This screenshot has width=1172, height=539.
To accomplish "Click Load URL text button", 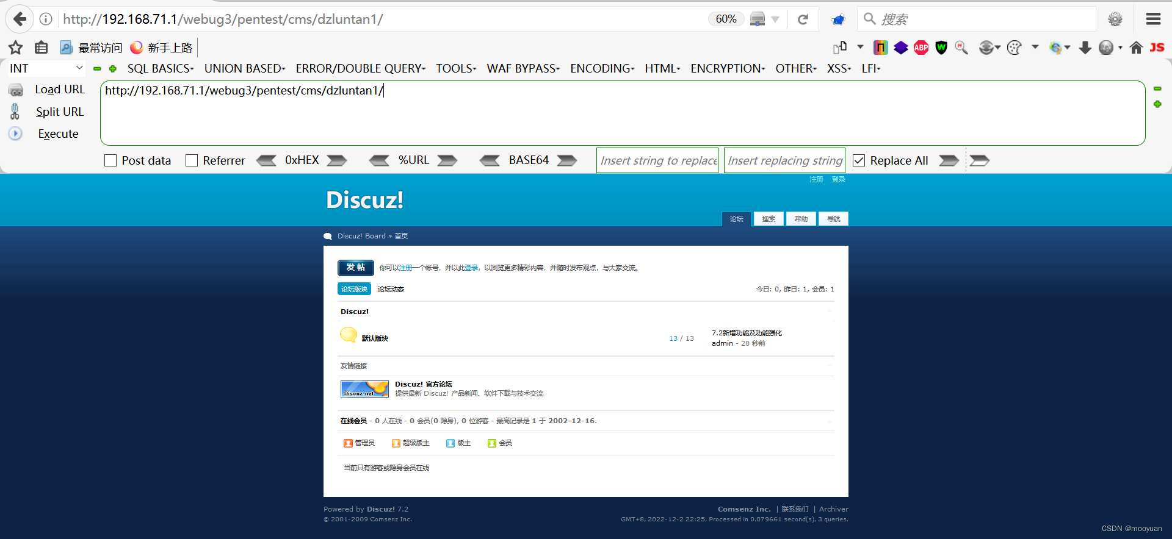I will tap(60, 90).
